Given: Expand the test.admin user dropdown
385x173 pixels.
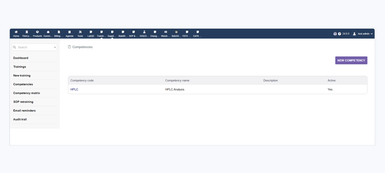Looking at the screenshot, I should [x=365, y=34].
